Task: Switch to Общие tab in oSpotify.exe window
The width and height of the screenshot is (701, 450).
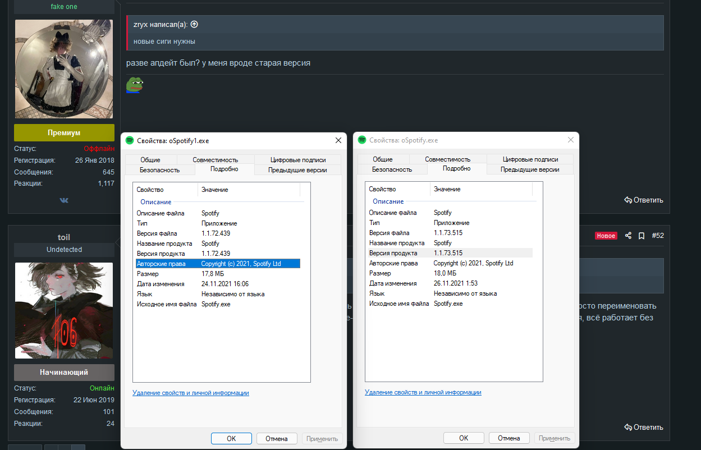Action: (x=383, y=159)
